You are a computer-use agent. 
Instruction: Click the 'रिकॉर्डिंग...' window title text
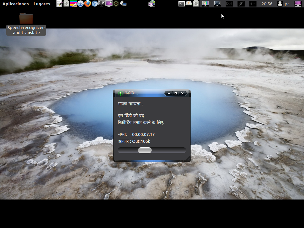point(131,93)
